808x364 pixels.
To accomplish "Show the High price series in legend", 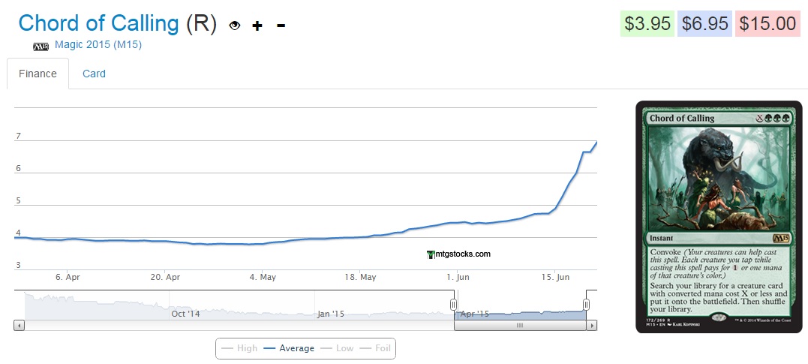I will pyautogui.click(x=239, y=348).
